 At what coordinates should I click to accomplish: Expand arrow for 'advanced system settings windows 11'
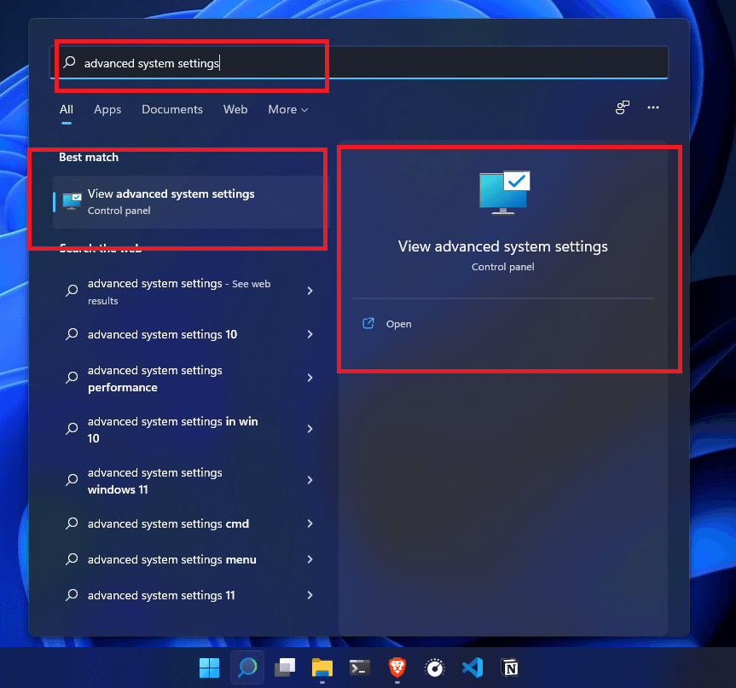click(x=310, y=480)
